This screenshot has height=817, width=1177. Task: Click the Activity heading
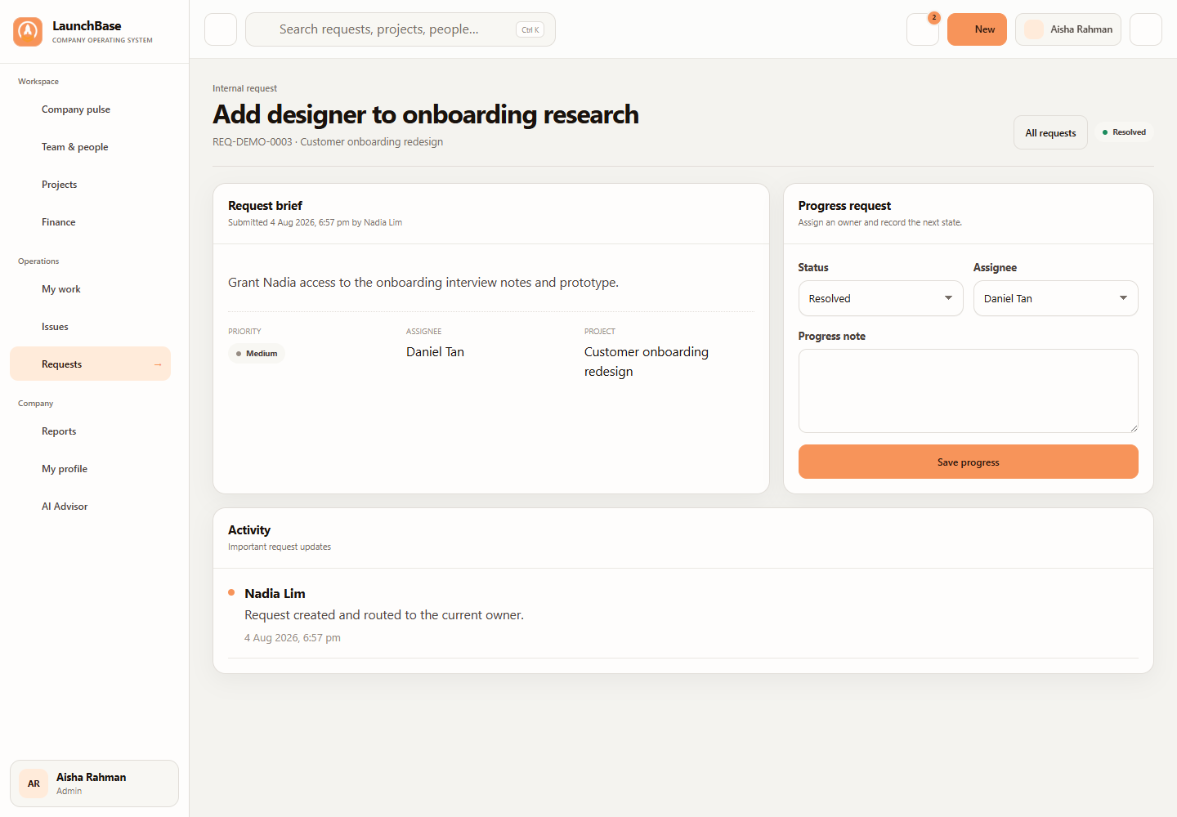pyautogui.click(x=249, y=530)
